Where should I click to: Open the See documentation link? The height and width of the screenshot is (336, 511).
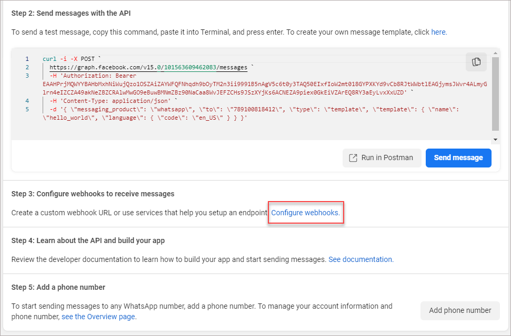pos(361,259)
